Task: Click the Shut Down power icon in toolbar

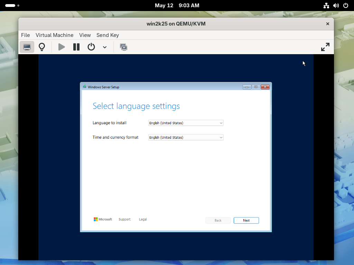Action: click(91, 47)
